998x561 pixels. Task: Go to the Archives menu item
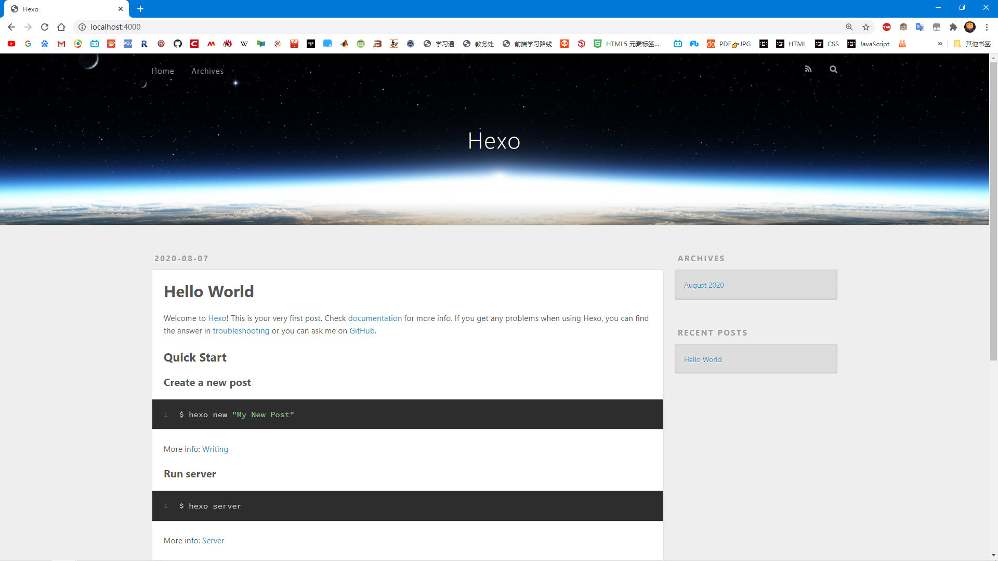click(x=207, y=71)
